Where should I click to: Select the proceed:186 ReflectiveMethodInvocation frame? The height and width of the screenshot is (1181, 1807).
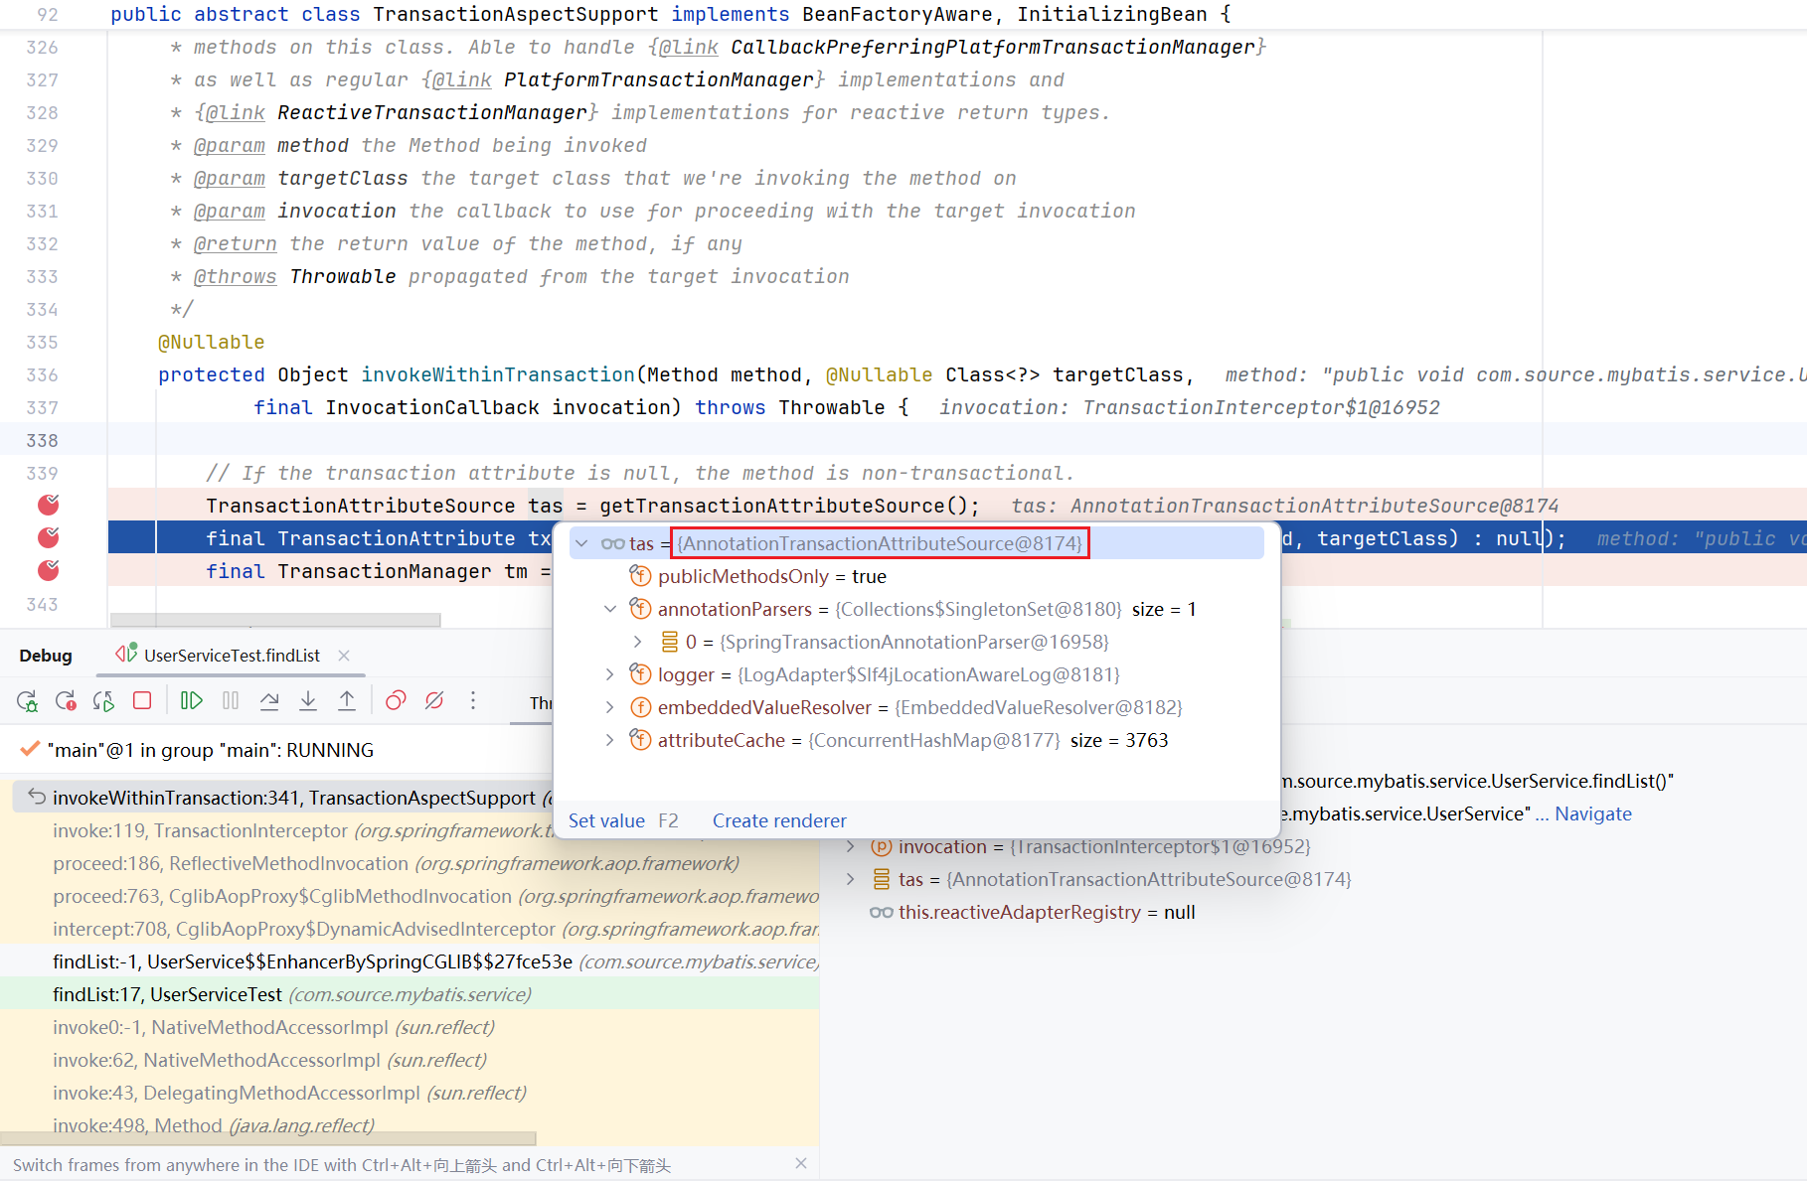(x=410, y=863)
